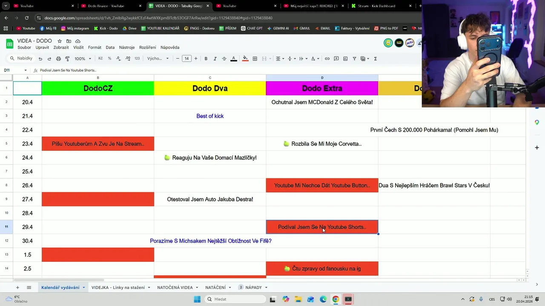The height and width of the screenshot is (306, 545).
Task: Open the name box dropdown for D11
Action: pos(26,70)
